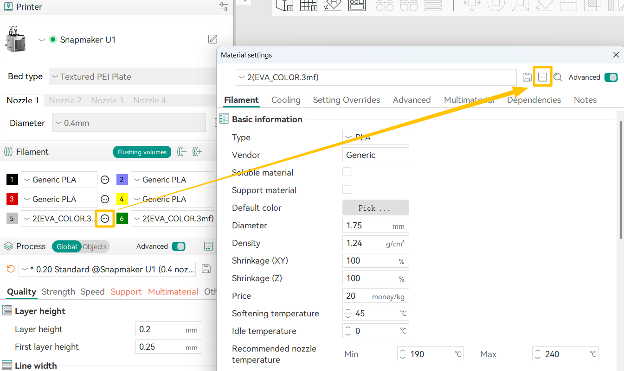Open the material preset 2(EVA_COLOR.3mf) dropdown

click(x=376, y=77)
